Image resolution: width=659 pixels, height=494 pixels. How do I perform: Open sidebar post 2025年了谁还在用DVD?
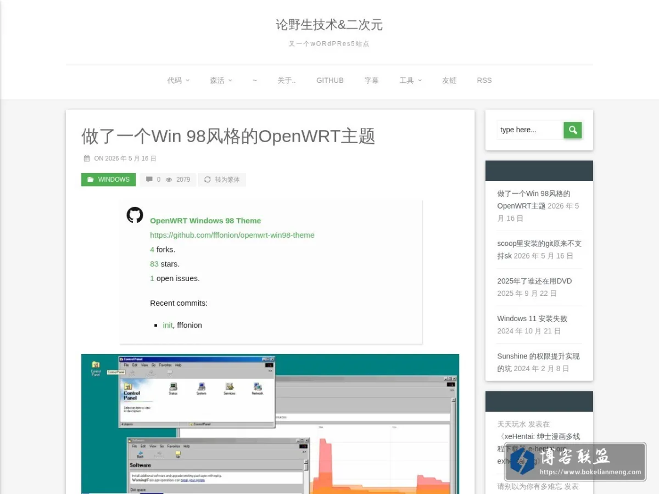click(x=534, y=281)
